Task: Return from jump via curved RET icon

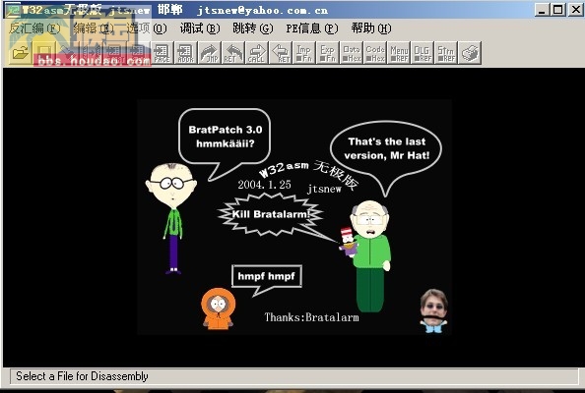Action: tap(232, 53)
